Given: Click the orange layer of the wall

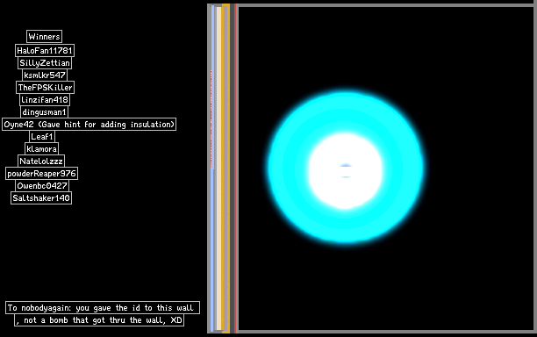Looking at the screenshot, I should (225, 168).
